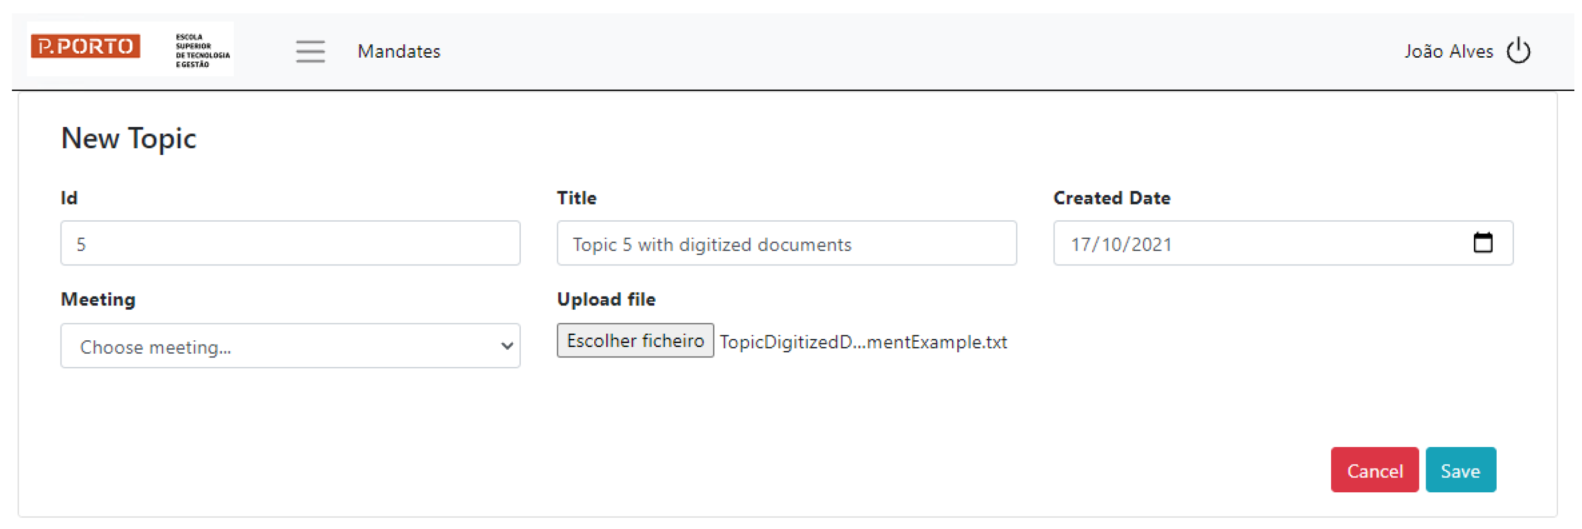Click the Escola Superior de Tecnologia logo
Viewport: 1582px width, 529px height.
(x=202, y=51)
